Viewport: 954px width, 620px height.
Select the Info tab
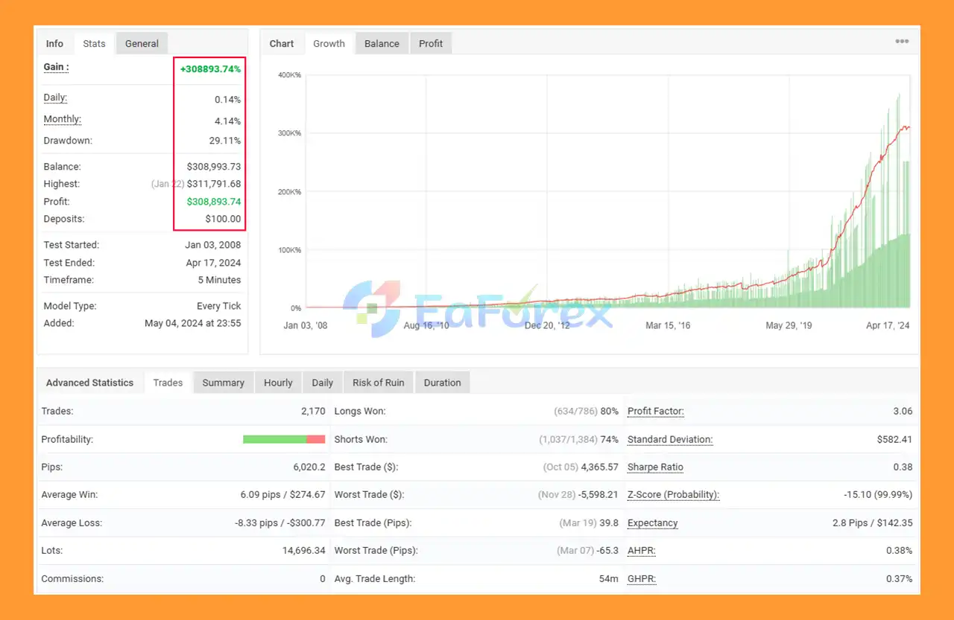point(54,43)
